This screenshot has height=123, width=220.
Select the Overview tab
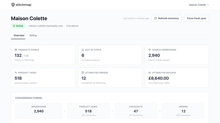19,36
